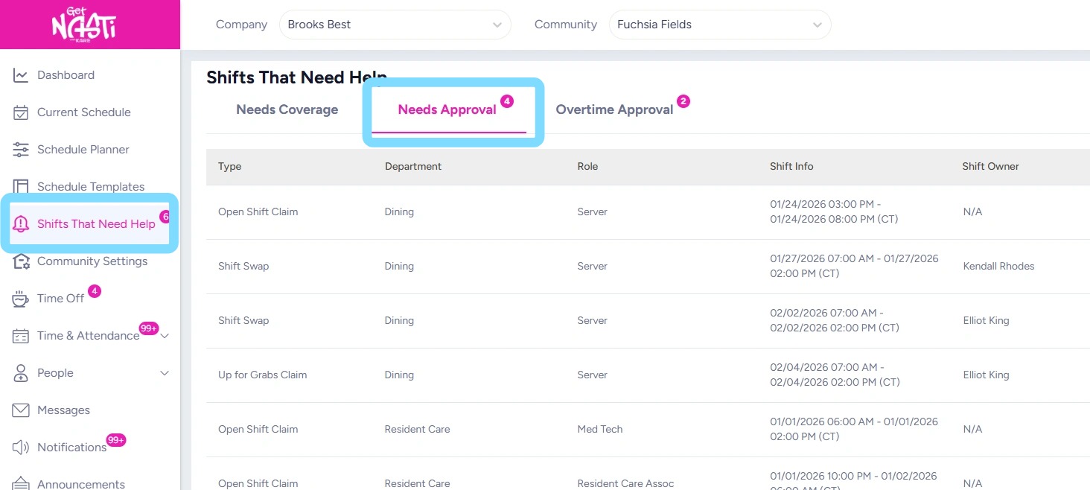Open Current Schedule calendar icon
Image resolution: width=1090 pixels, height=490 pixels.
[21, 112]
